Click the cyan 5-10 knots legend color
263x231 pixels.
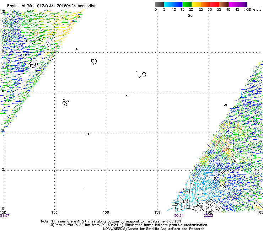(168, 4)
